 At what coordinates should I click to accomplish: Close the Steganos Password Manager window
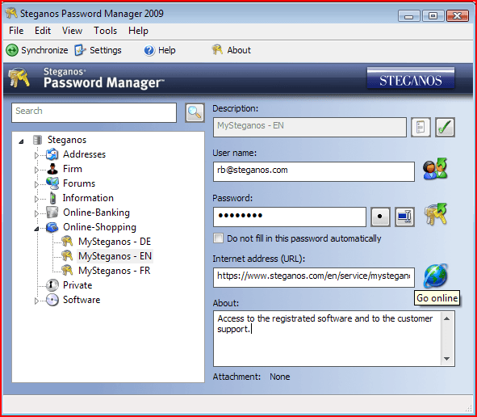click(x=458, y=16)
